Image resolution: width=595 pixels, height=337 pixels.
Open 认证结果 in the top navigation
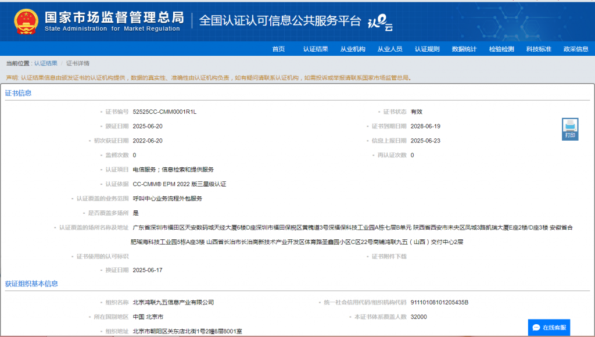coord(316,49)
